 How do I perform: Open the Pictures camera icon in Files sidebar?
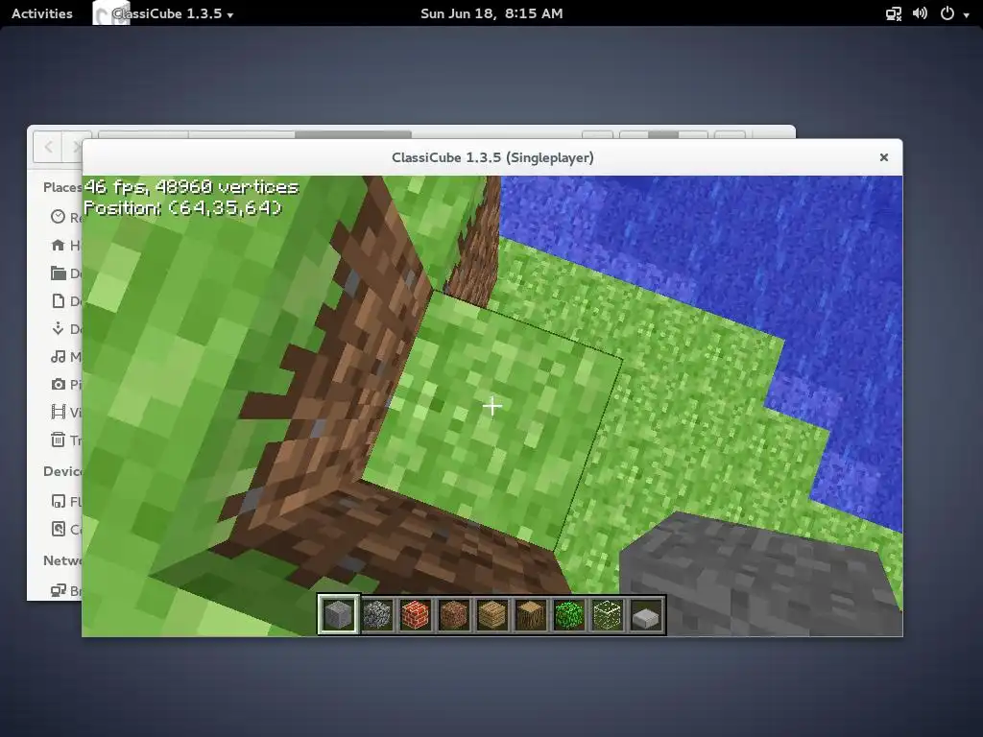[59, 384]
